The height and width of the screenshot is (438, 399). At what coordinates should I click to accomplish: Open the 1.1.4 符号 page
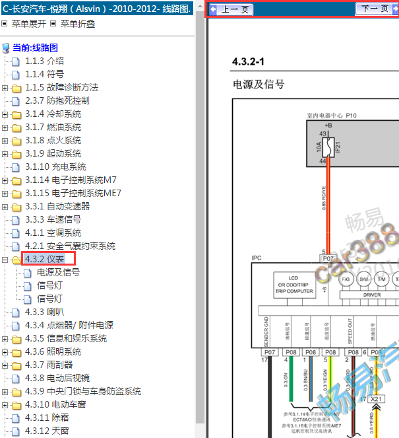[x=44, y=74]
